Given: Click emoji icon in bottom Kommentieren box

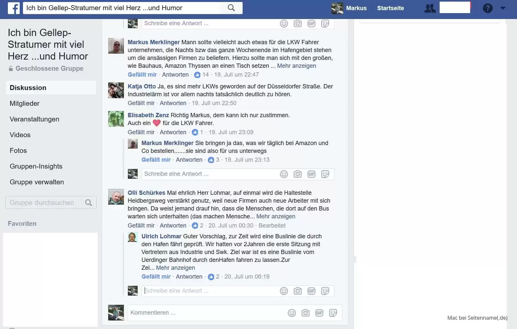Looking at the screenshot, I should point(292,313).
